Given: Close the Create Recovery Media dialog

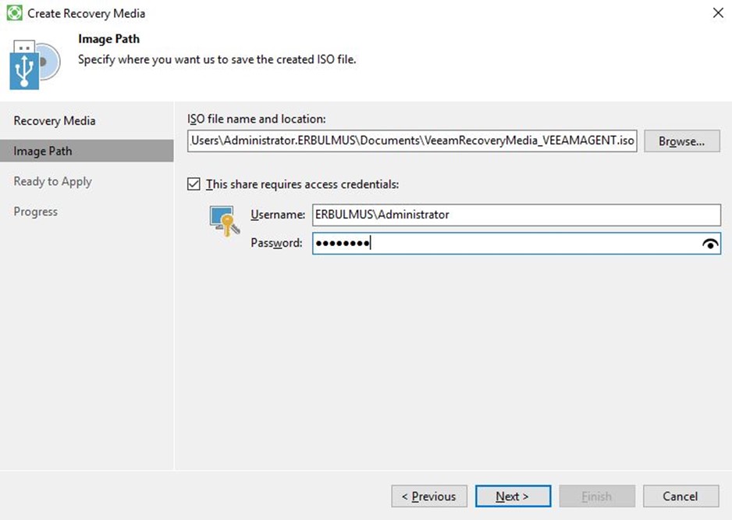Looking at the screenshot, I should click(718, 12).
